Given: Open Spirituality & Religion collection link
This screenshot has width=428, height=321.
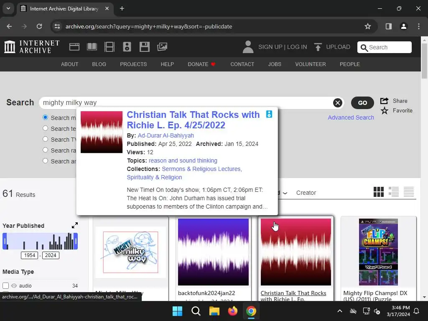Looking at the screenshot, I should point(154,177).
